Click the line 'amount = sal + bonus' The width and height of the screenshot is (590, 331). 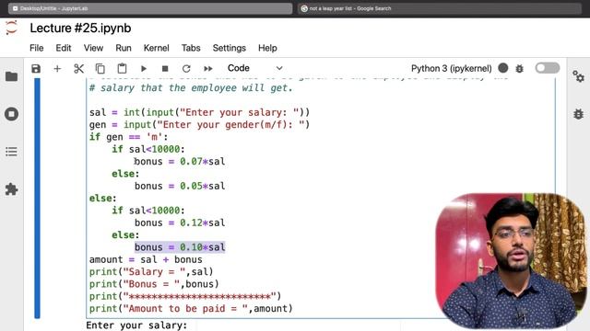[146, 259]
